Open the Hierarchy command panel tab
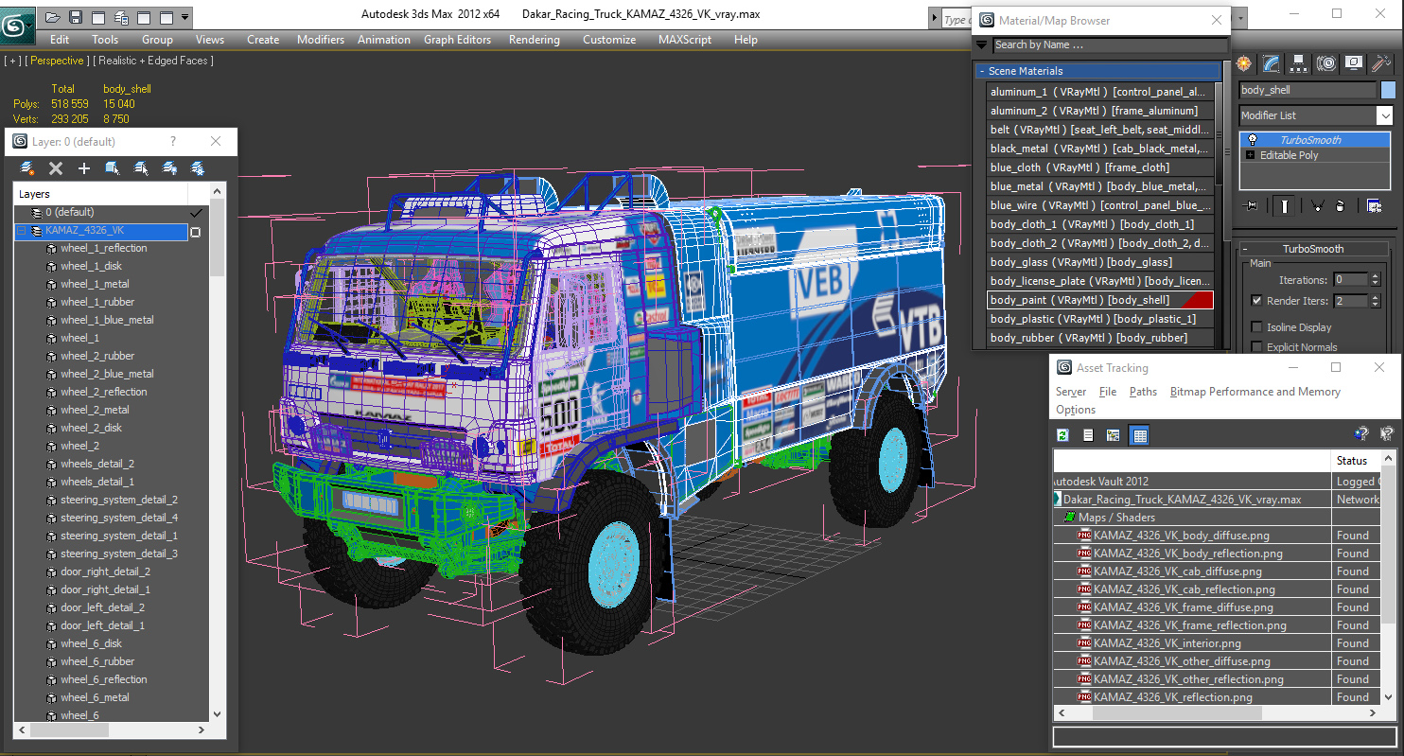Image resolution: width=1404 pixels, height=756 pixels. 1299,63
